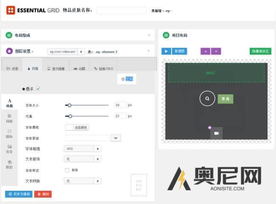Click the red delete button
The width and height of the screenshot is (276, 204).
click(43, 194)
